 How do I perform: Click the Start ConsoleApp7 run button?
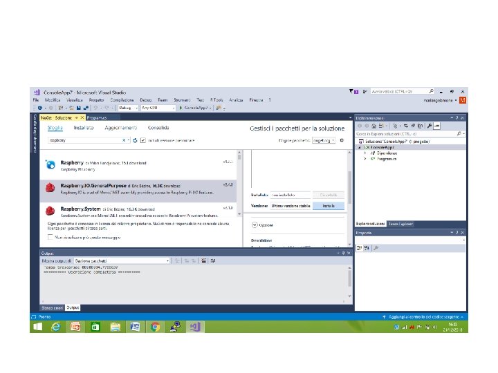(x=195, y=108)
